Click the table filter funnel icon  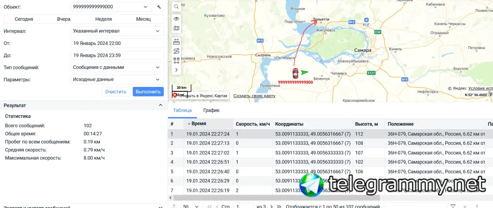point(453,206)
